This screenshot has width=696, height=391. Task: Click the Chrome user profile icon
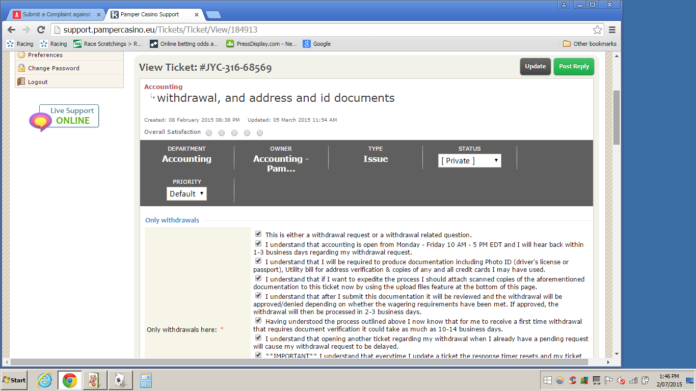564,5
